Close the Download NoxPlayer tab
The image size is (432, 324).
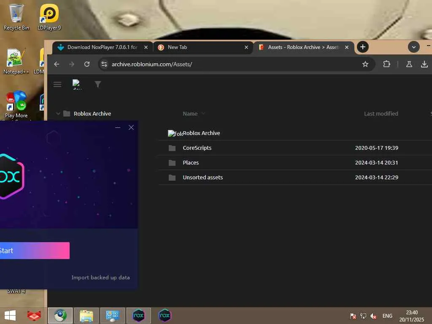tap(146, 47)
